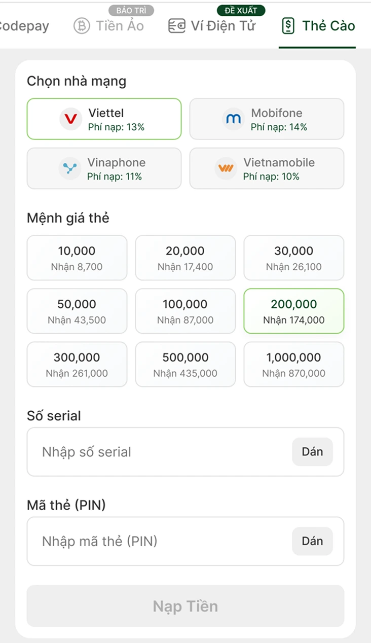The width and height of the screenshot is (371, 643).
Task: Click Dán button for PIN code
Action: point(312,541)
